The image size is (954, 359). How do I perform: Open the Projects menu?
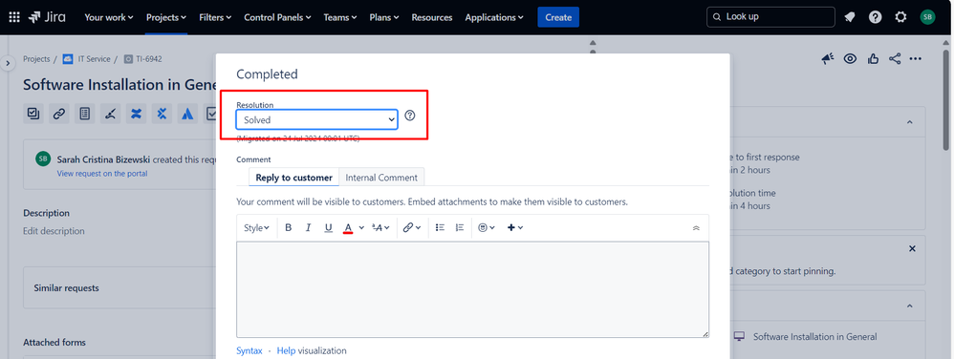(x=166, y=17)
